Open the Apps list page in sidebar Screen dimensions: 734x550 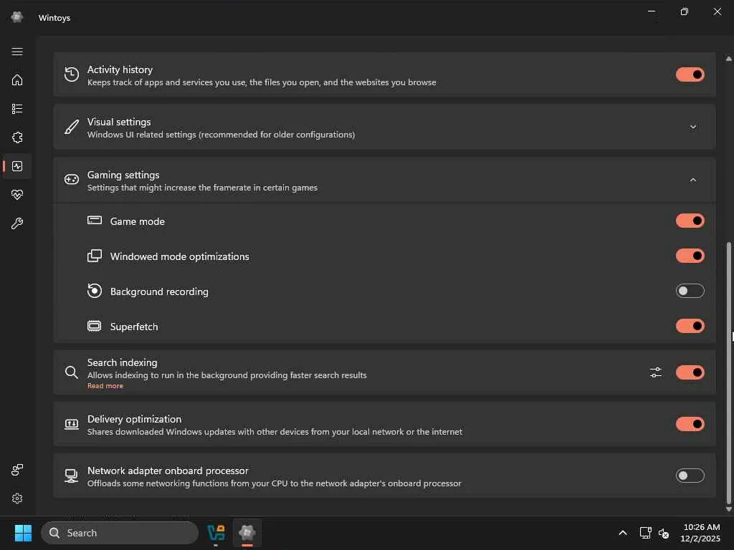tap(17, 109)
